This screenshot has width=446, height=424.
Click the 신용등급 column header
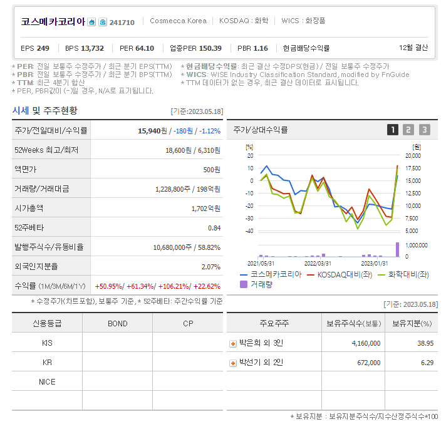click(x=47, y=323)
